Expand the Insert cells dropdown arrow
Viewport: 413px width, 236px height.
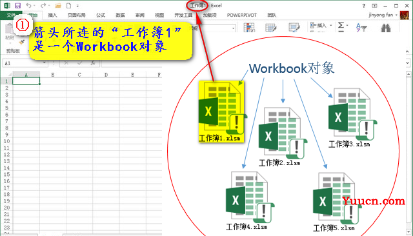click(x=331, y=26)
